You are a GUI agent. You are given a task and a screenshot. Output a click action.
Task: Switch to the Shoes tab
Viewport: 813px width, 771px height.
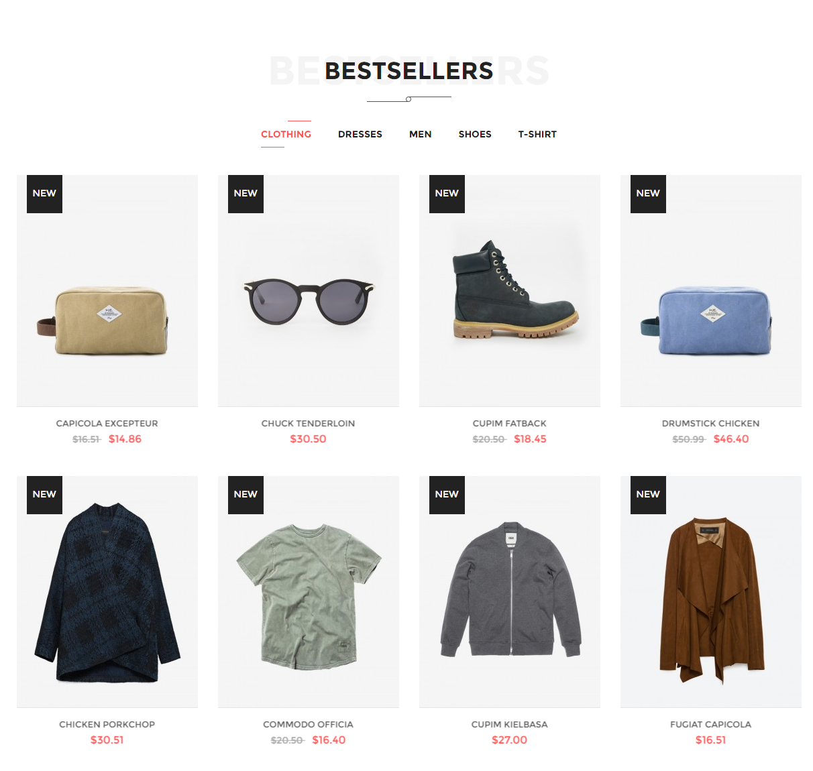pyautogui.click(x=475, y=134)
